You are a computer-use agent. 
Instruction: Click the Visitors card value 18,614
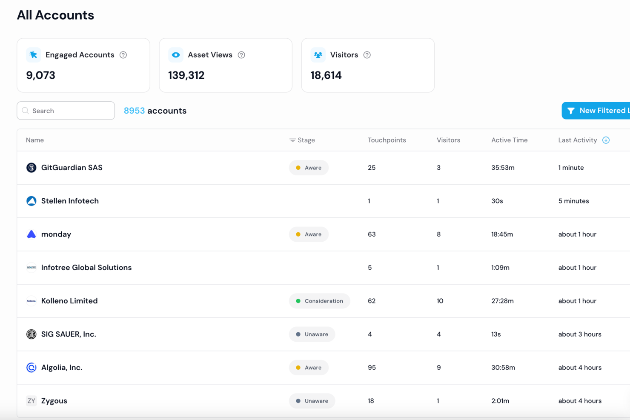point(326,75)
